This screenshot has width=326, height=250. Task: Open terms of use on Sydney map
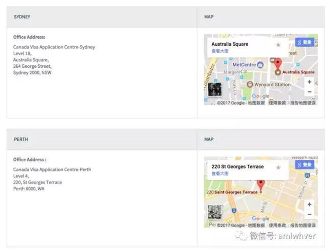coord(277,103)
